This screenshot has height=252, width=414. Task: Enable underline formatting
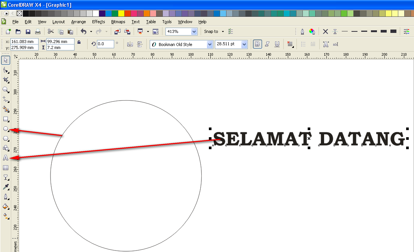pos(277,44)
